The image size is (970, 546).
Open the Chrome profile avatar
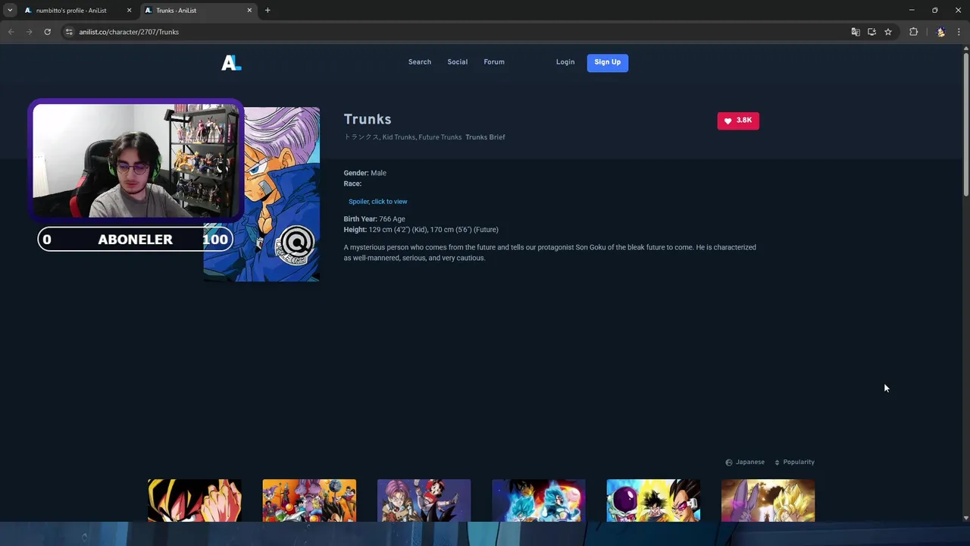tap(940, 32)
